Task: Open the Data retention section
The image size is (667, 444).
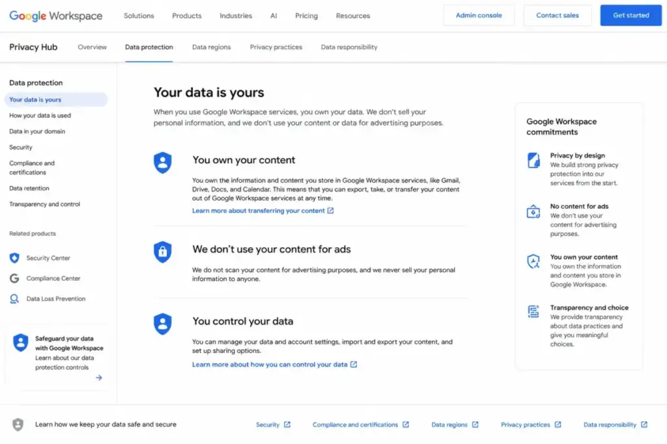Action: [x=29, y=188]
